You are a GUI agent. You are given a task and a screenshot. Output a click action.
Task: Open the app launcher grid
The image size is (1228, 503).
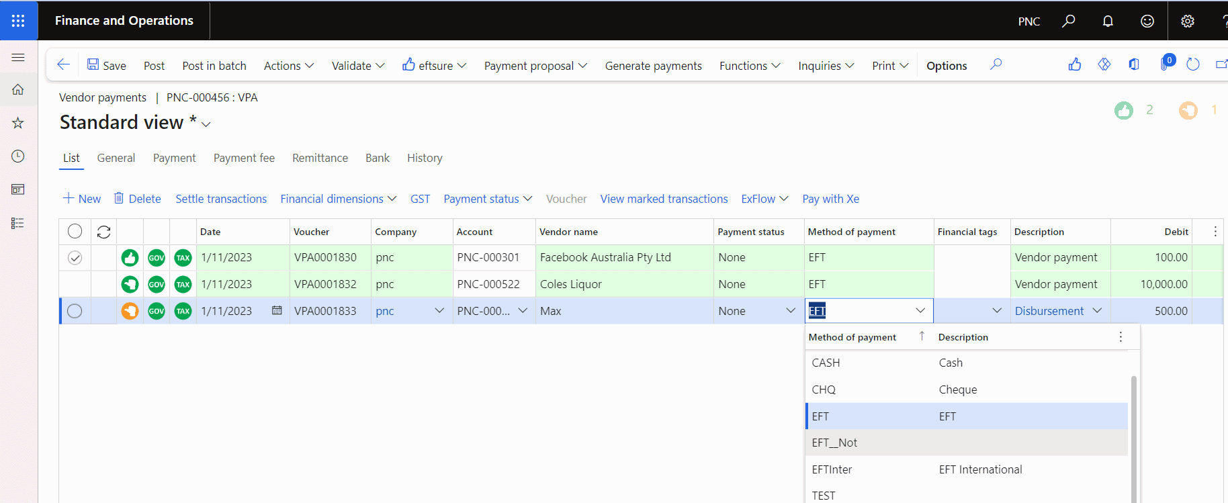click(x=18, y=21)
